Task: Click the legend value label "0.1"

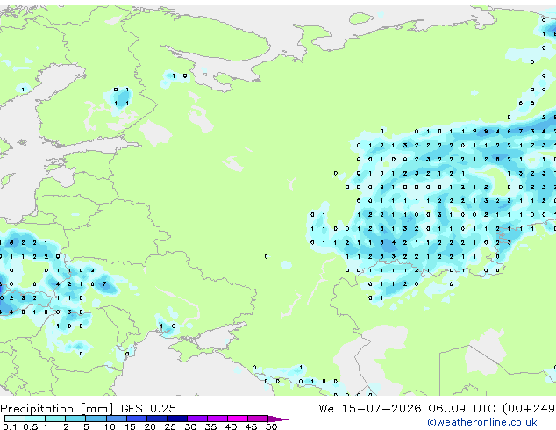Action: point(10,426)
